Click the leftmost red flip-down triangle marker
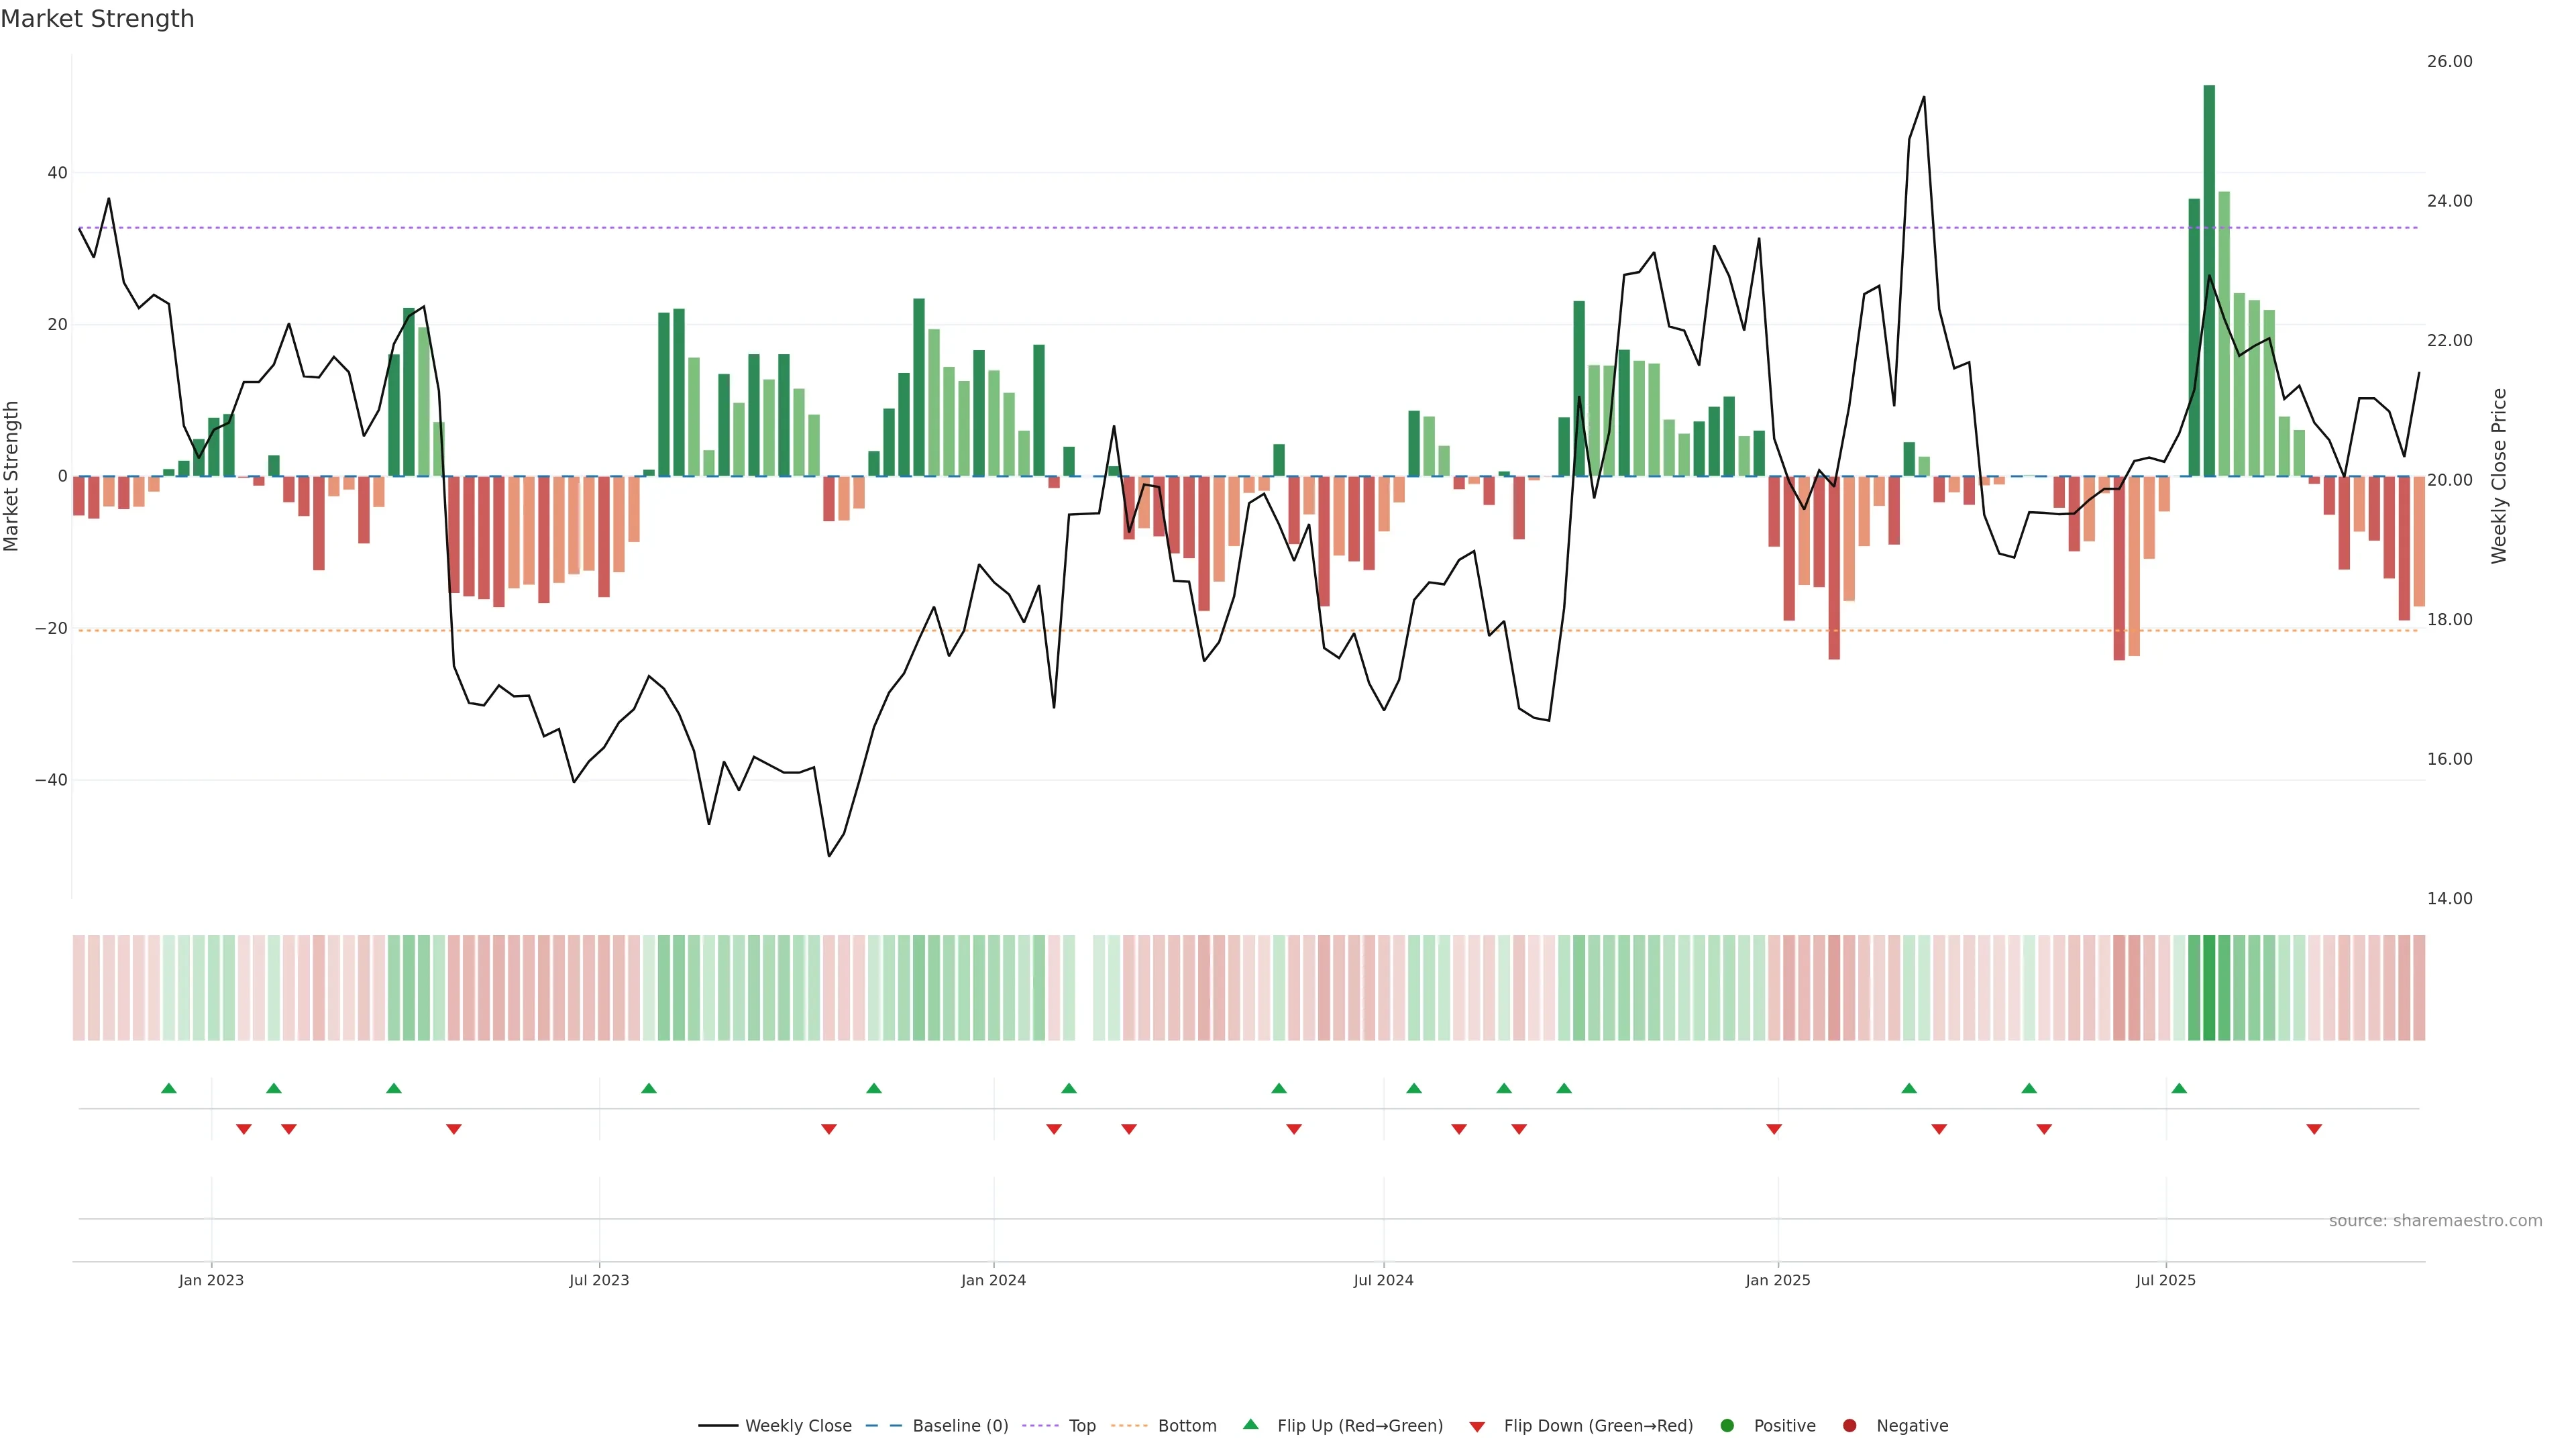Viewport: 2576px width, 1449px height. click(x=243, y=1129)
